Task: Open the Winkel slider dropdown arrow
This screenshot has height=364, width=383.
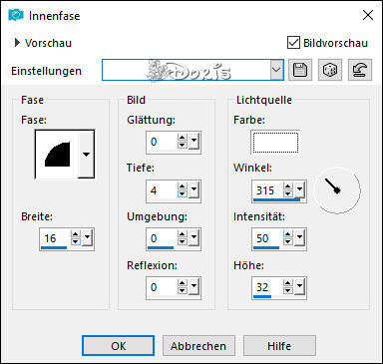Action: click(x=300, y=189)
